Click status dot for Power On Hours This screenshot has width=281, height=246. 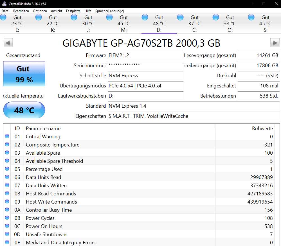pyautogui.click(x=7, y=226)
